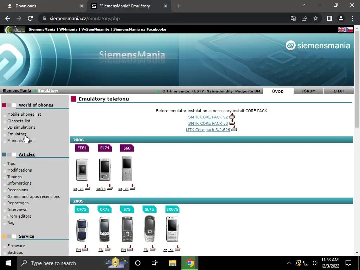Open VySemNesmite link in top bar
360x270 pixels.
point(95,30)
